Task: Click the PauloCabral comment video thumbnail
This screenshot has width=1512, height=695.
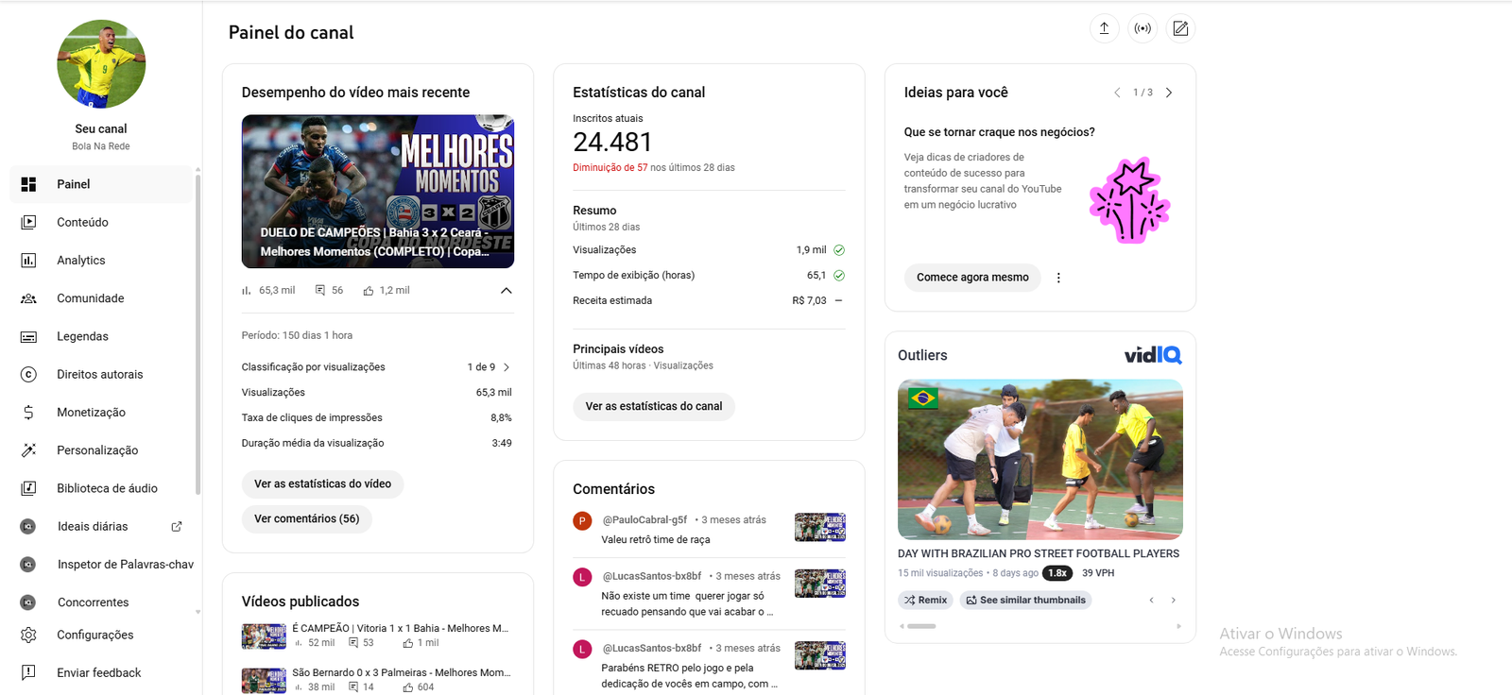Action: tap(820, 527)
